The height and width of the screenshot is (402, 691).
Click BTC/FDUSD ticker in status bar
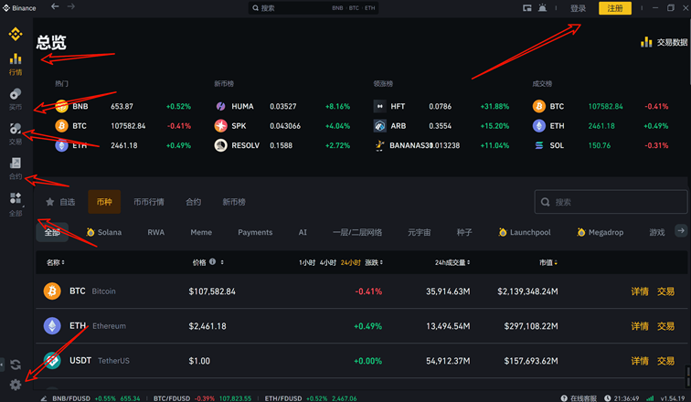tap(202, 398)
